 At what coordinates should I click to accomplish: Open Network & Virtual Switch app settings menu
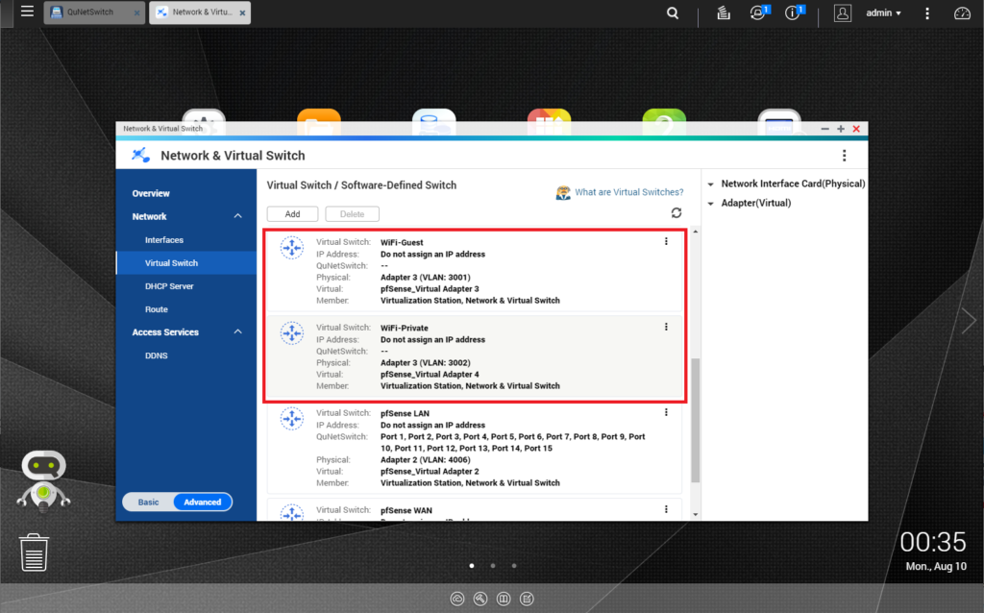[844, 155]
